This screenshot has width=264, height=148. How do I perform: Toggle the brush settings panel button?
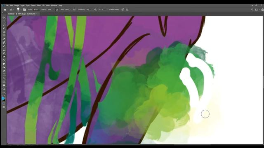point(24,10)
